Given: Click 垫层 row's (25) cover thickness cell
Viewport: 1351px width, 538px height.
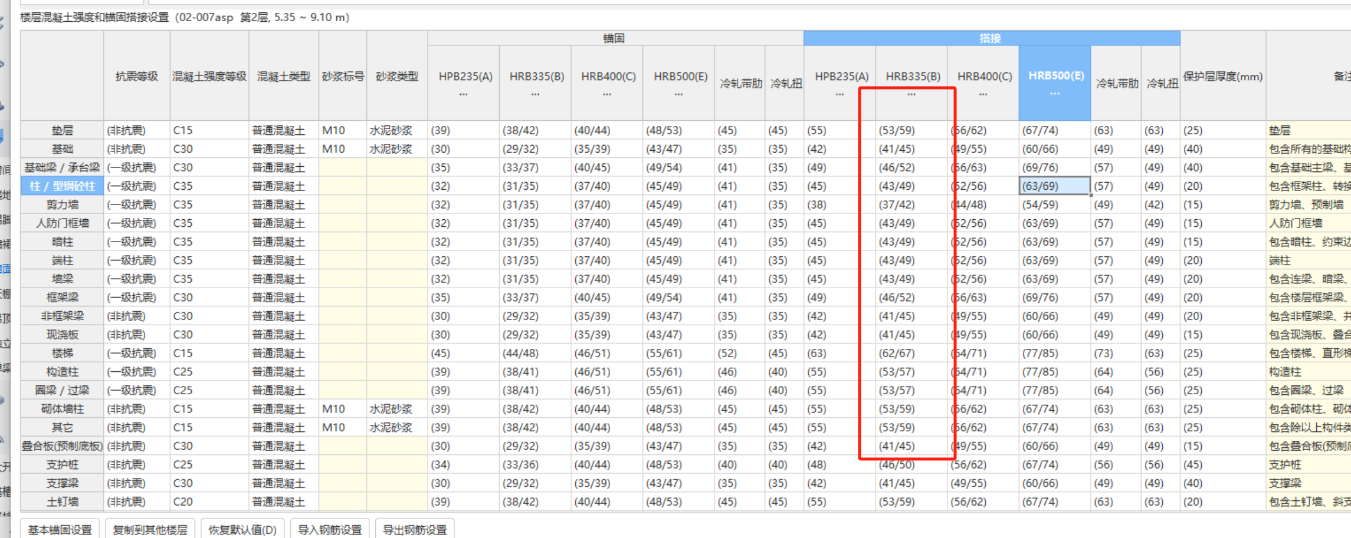Looking at the screenshot, I should click(x=1223, y=130).
